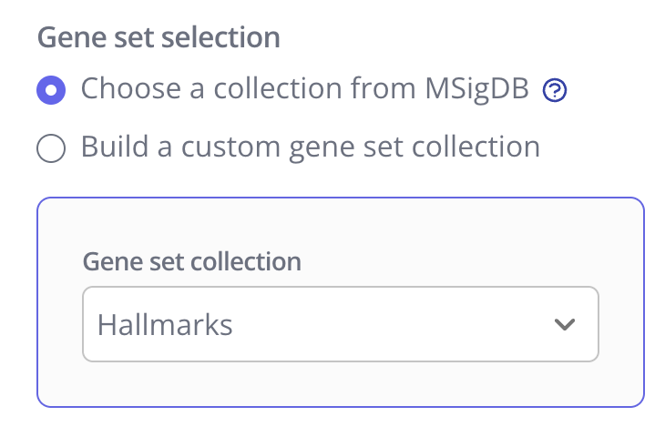Image resolution: width=665 pixels, height=437 pixels.
Task: Click the 'Gene set selection' section heading
Action: pyautogui.click(x=158, y=37)
